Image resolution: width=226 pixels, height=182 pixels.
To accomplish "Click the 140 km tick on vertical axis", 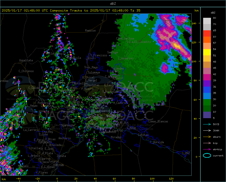I will tap(194, 23).
